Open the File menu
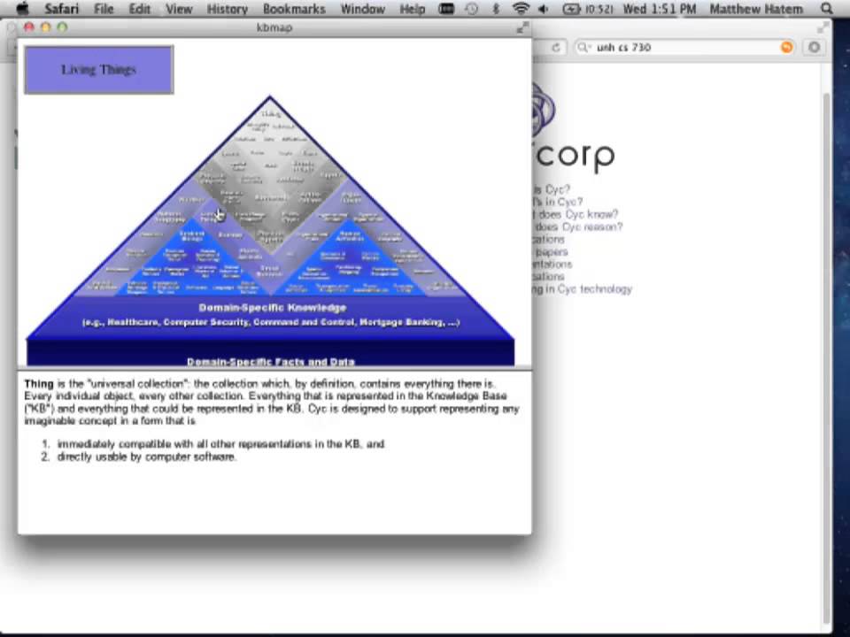This screenshot has height=637, width=850. click(104, 9)
